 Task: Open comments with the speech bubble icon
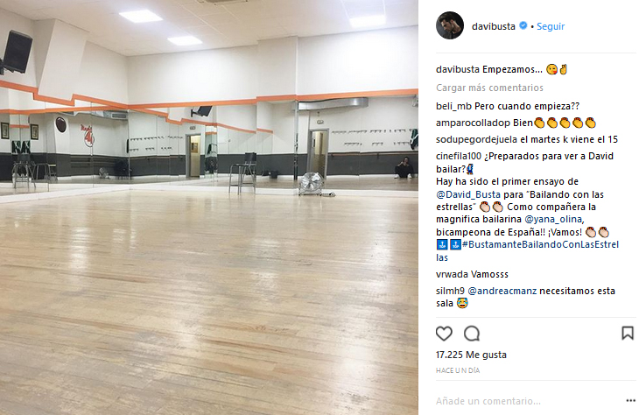(x=472, y=334)
